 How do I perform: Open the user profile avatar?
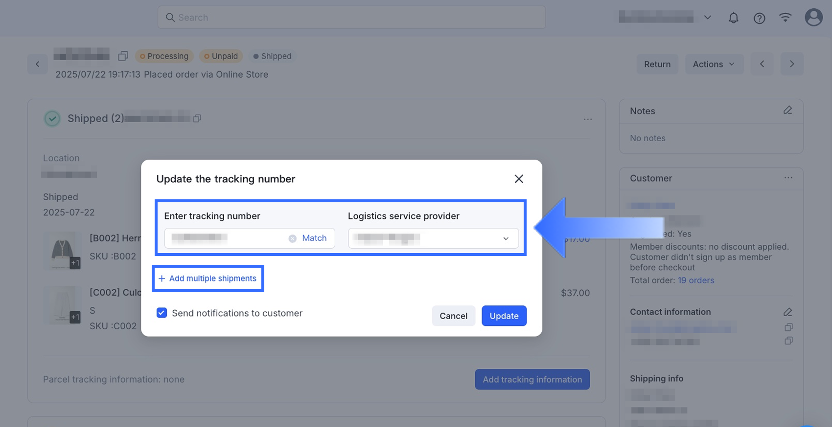[x=813, y=18]
